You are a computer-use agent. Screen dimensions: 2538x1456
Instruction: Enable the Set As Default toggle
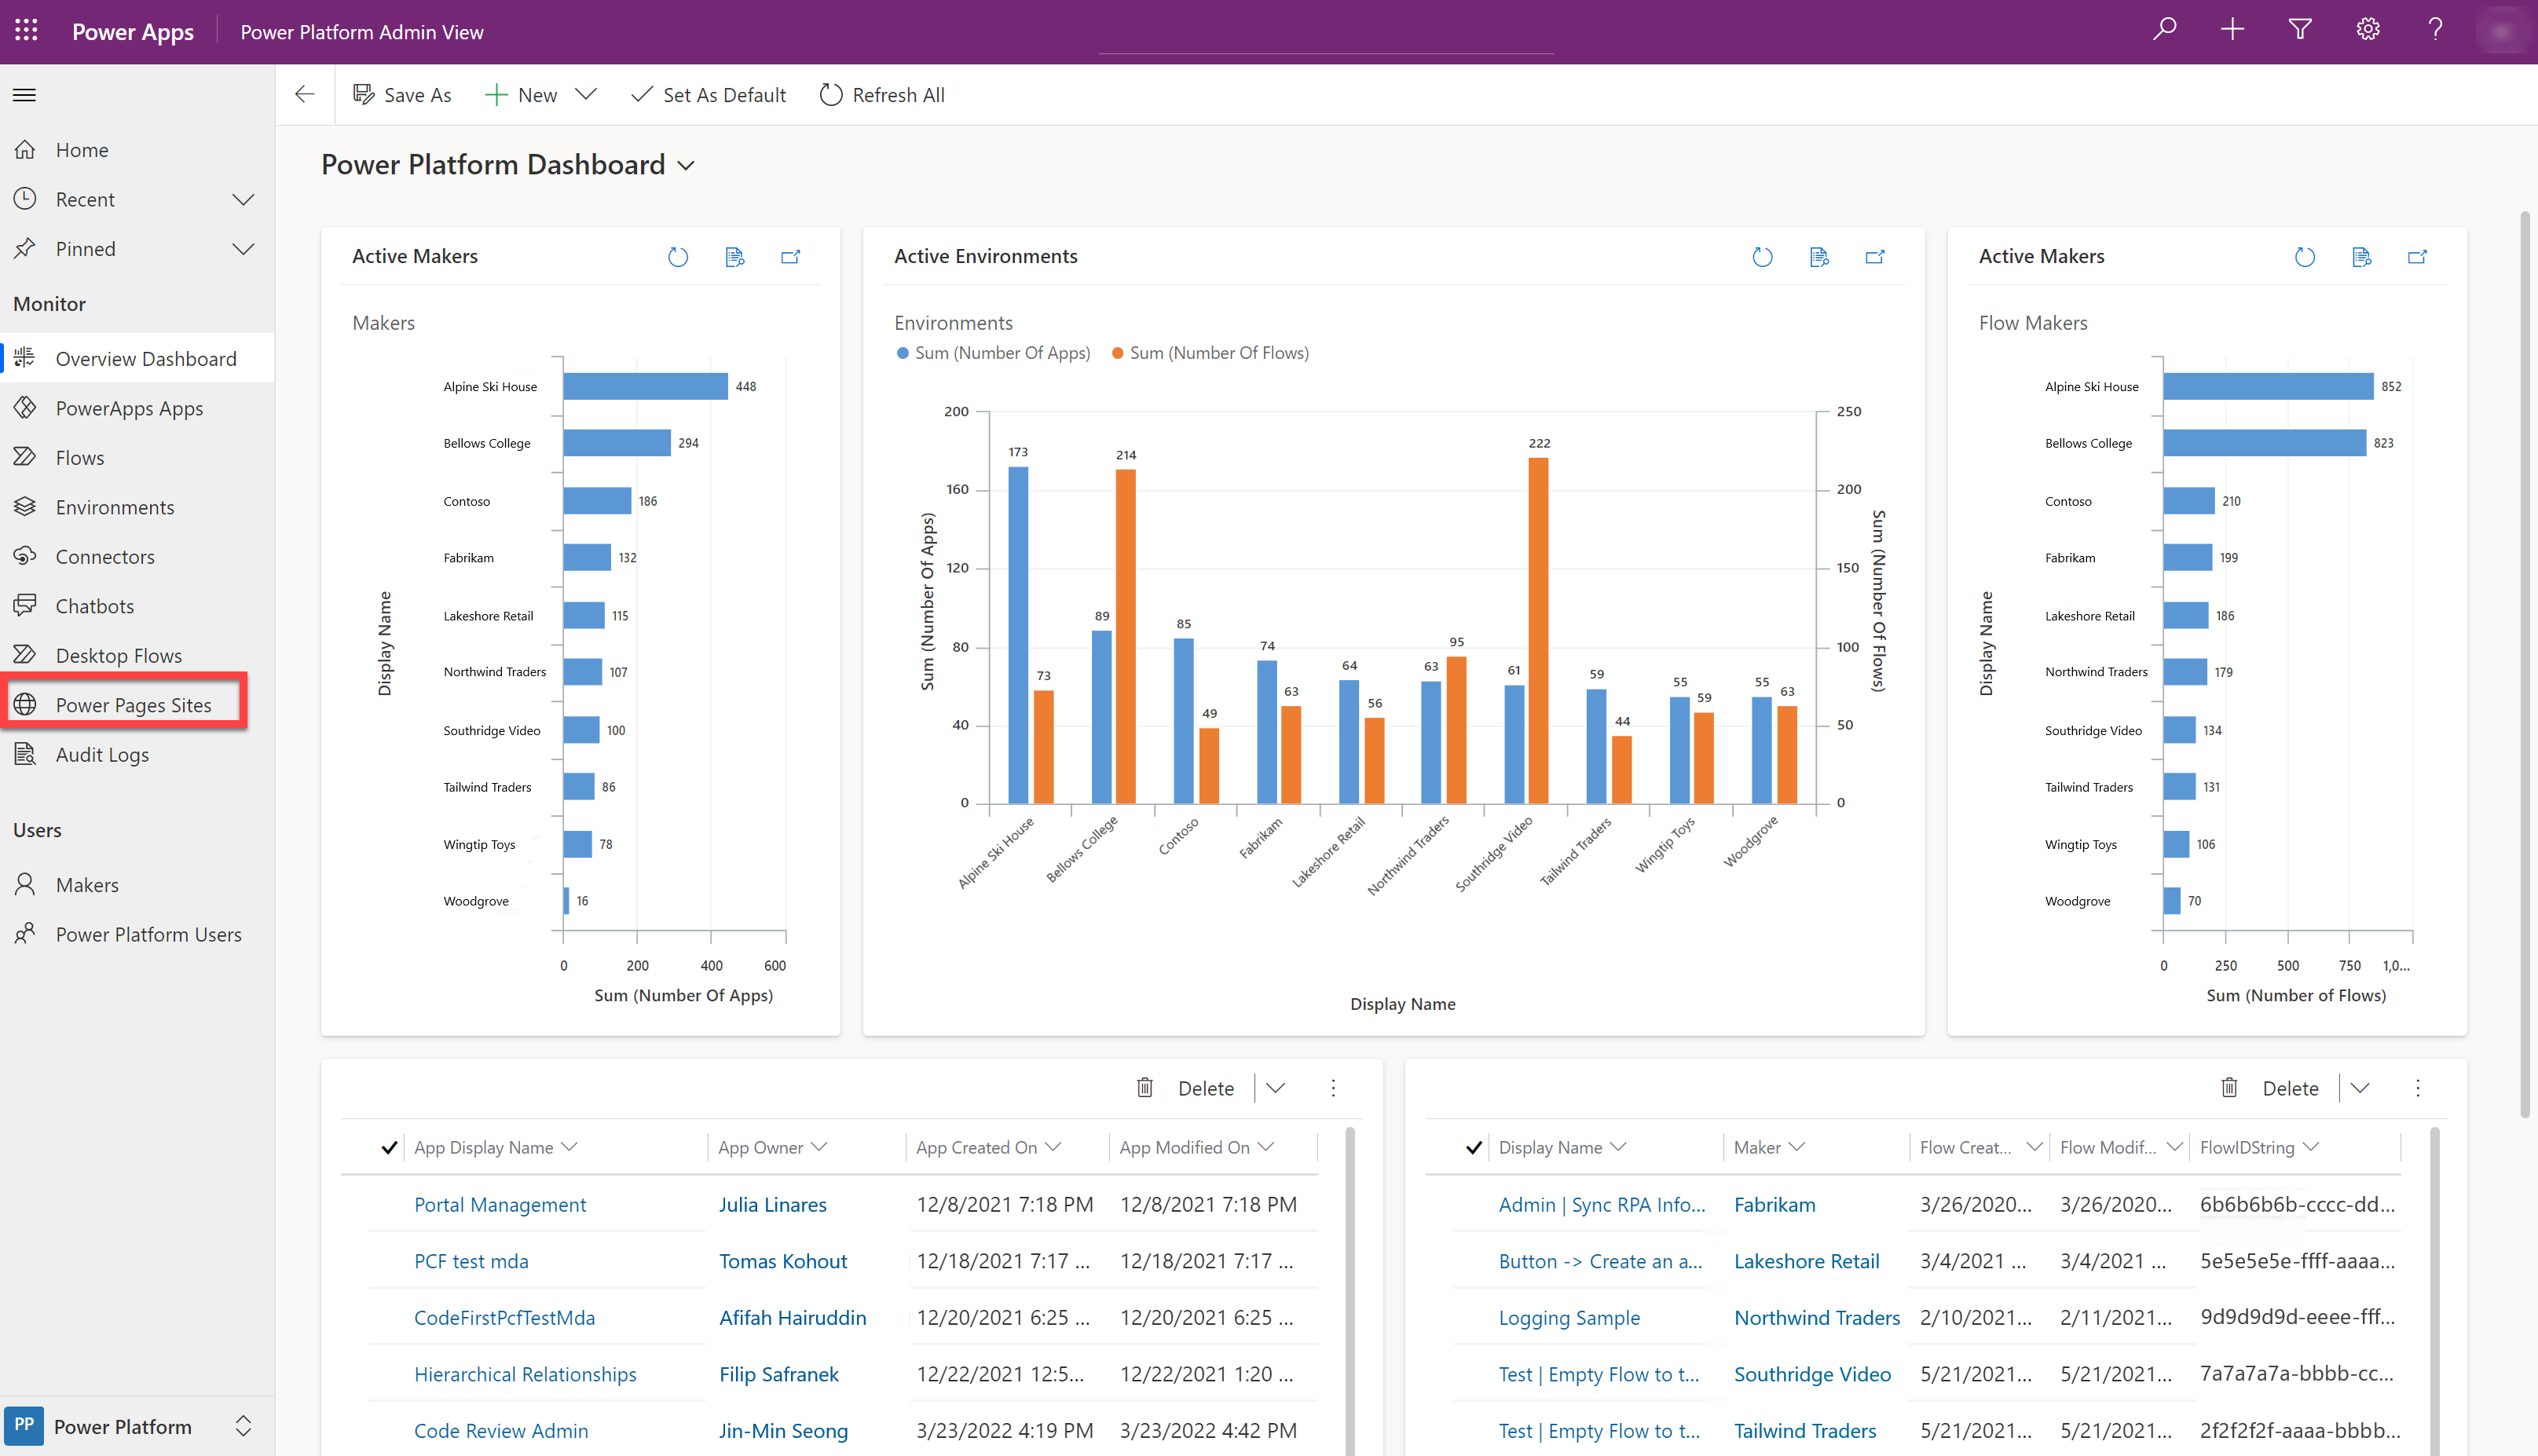[x=706, y=94]
